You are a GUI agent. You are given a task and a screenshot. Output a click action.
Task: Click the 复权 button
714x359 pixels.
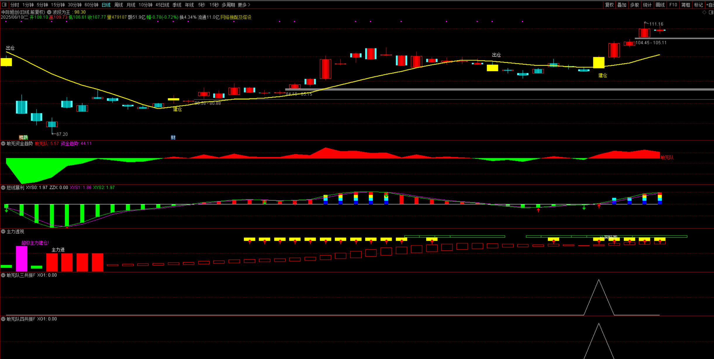point(609,5)
